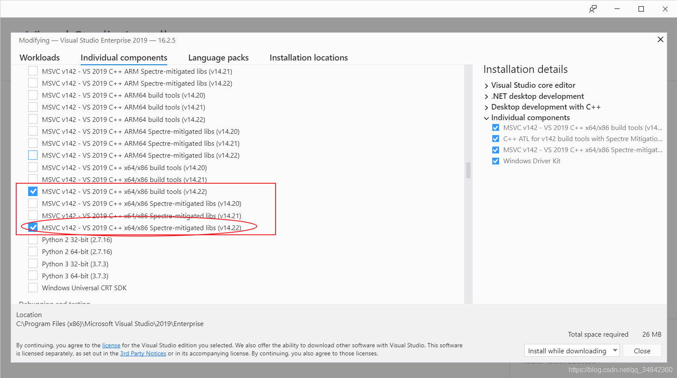Go to Installation locations tab
677x378 pixels.
click(308, 58)
